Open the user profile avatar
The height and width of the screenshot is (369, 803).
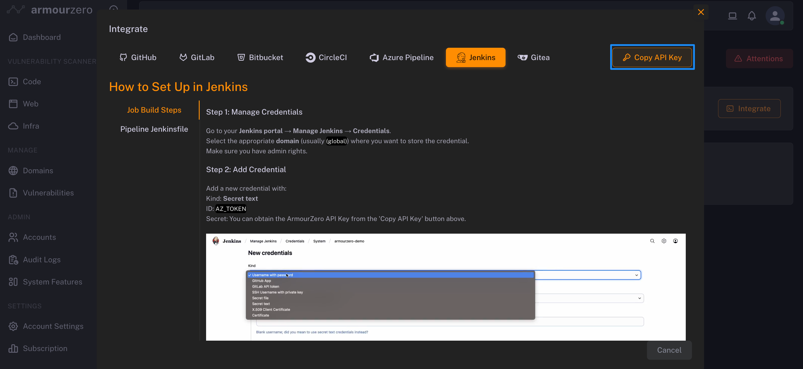pos(775,16)
